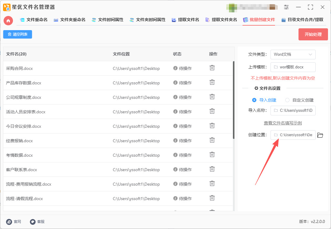Image resolution: width=331 pixels, height=229 pixels.
Task: Remove 经费报销.docx using its trash icon
Action: 212,140
